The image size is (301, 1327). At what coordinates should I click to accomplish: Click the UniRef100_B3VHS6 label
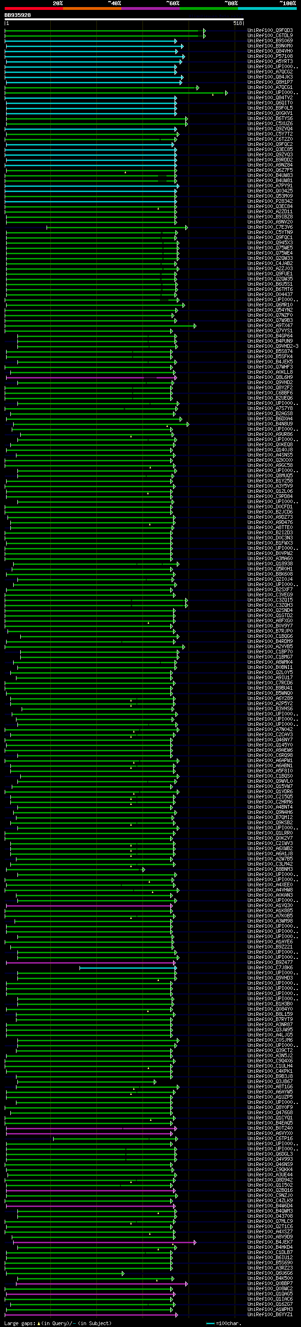270,709
